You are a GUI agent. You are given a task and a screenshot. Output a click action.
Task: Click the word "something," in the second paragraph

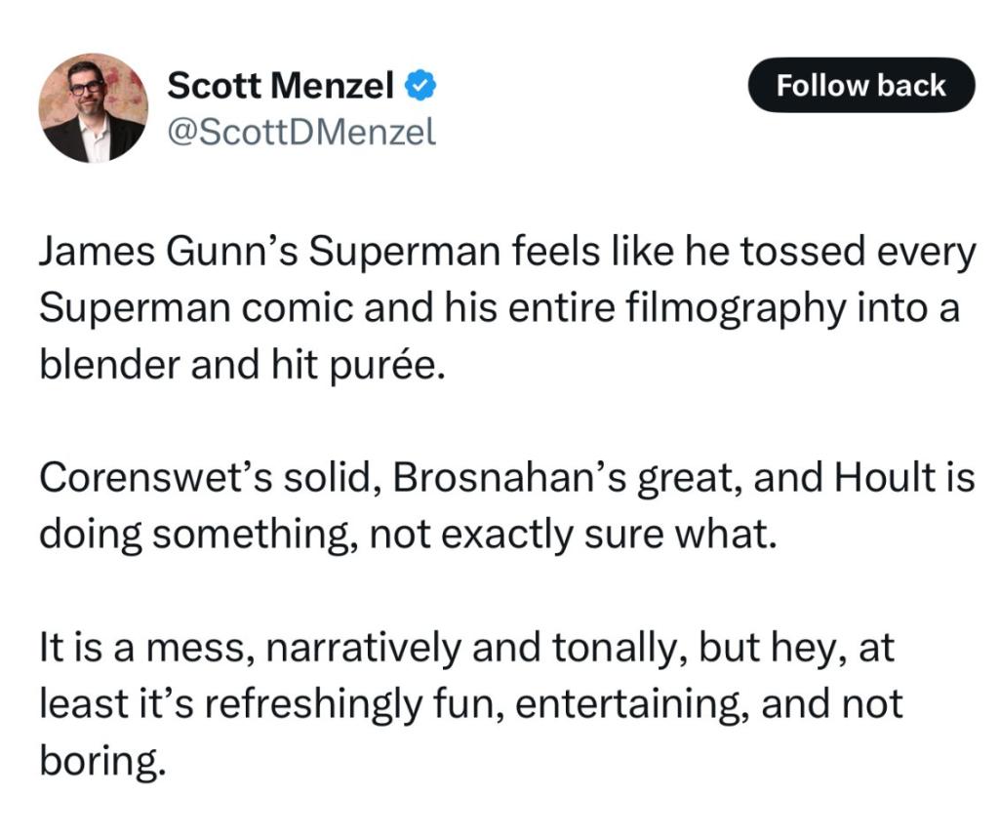(x=255, y=537)
